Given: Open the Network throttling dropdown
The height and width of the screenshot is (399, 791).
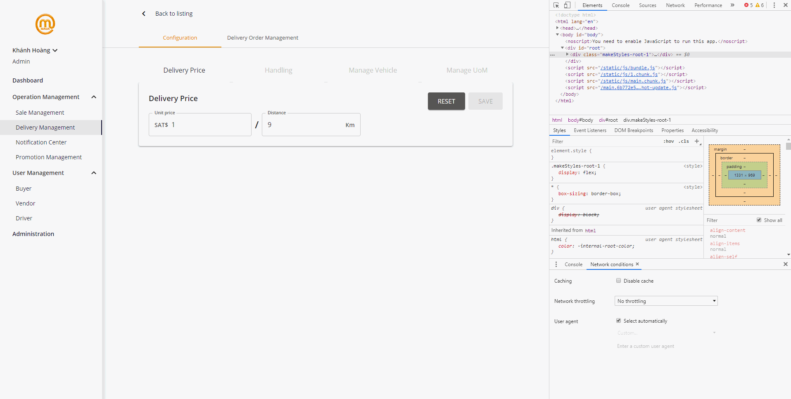Looking at the screenshot, I should click(666, 301).
